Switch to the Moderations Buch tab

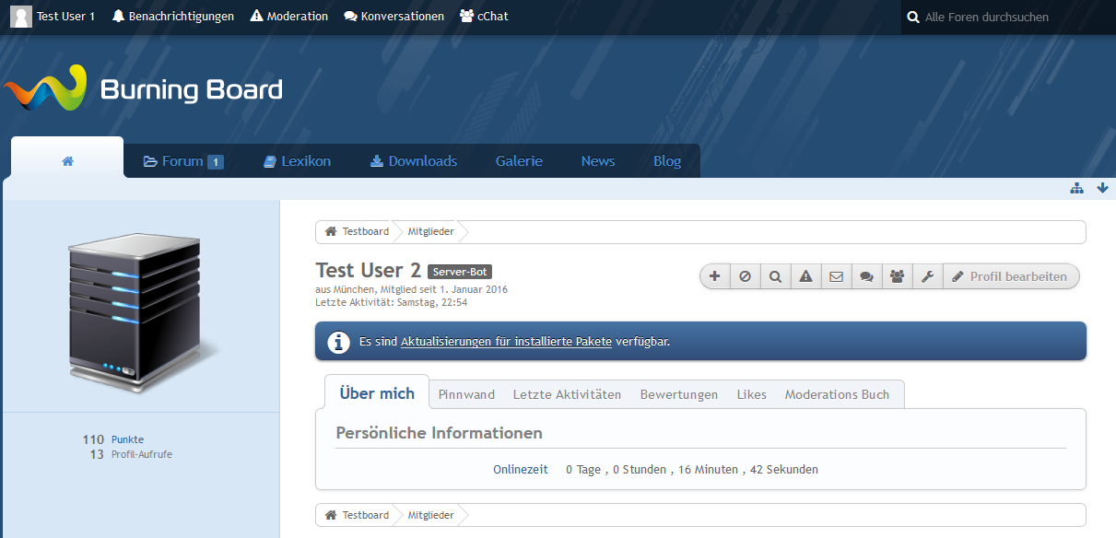837,394
